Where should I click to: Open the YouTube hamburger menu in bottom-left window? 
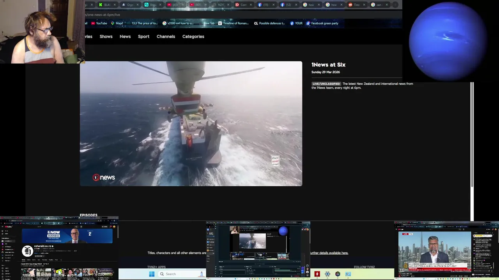[2, 227]
